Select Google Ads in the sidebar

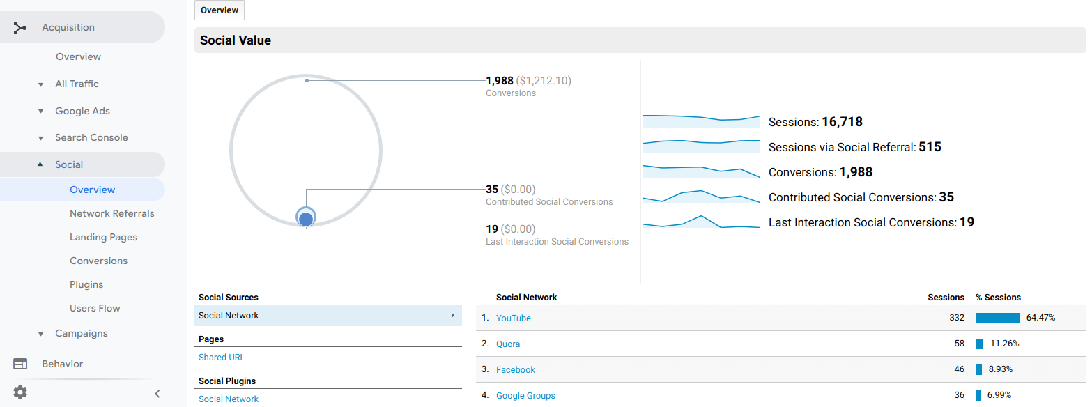(x=83, y=111)
